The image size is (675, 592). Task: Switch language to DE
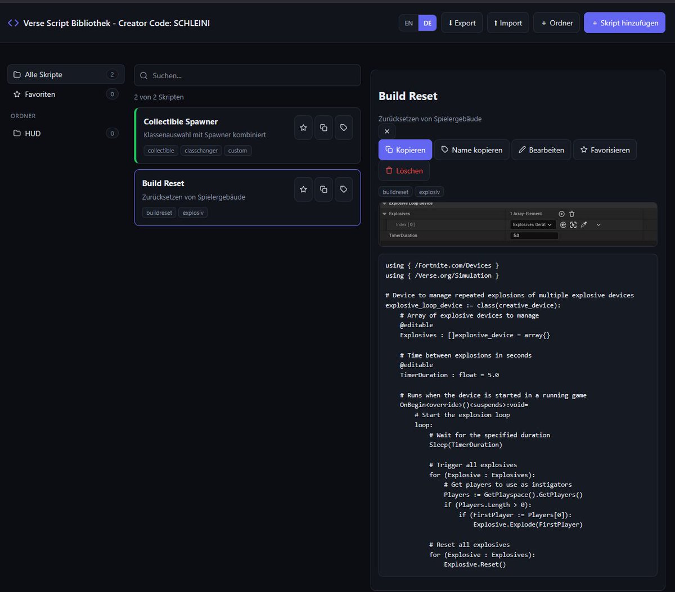(427, 23)
